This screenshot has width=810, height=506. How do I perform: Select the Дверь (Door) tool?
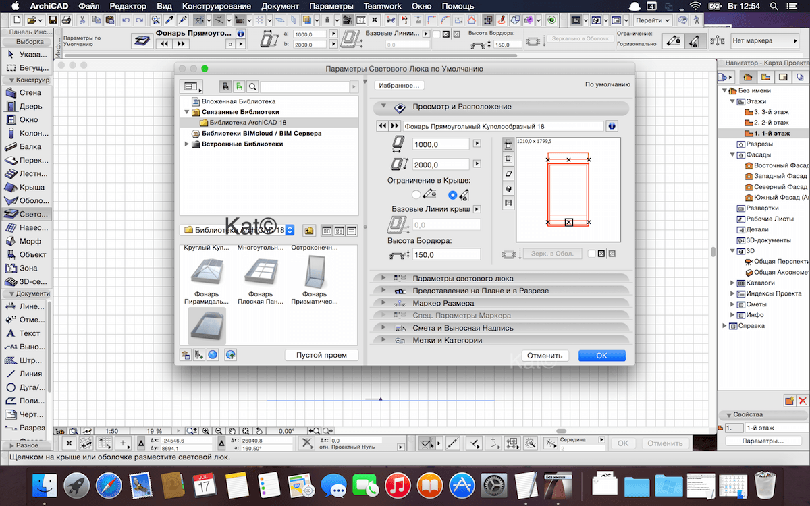pyautogui.click(x=24, y=106)
